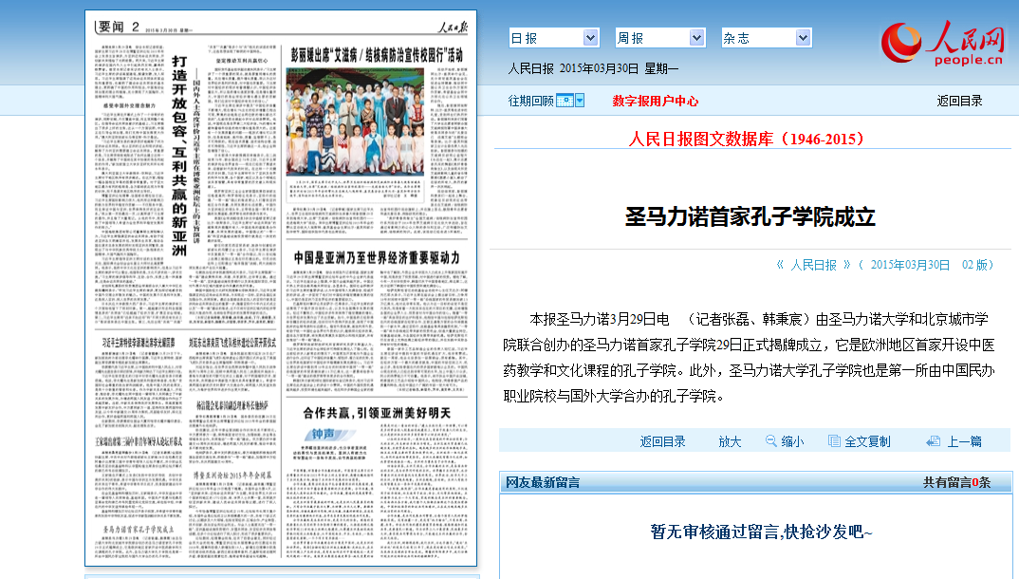Click the article title 圣马力诺首家孔子学院成立
Viewport: 1019px width, 579px height.
pos(750,217)
